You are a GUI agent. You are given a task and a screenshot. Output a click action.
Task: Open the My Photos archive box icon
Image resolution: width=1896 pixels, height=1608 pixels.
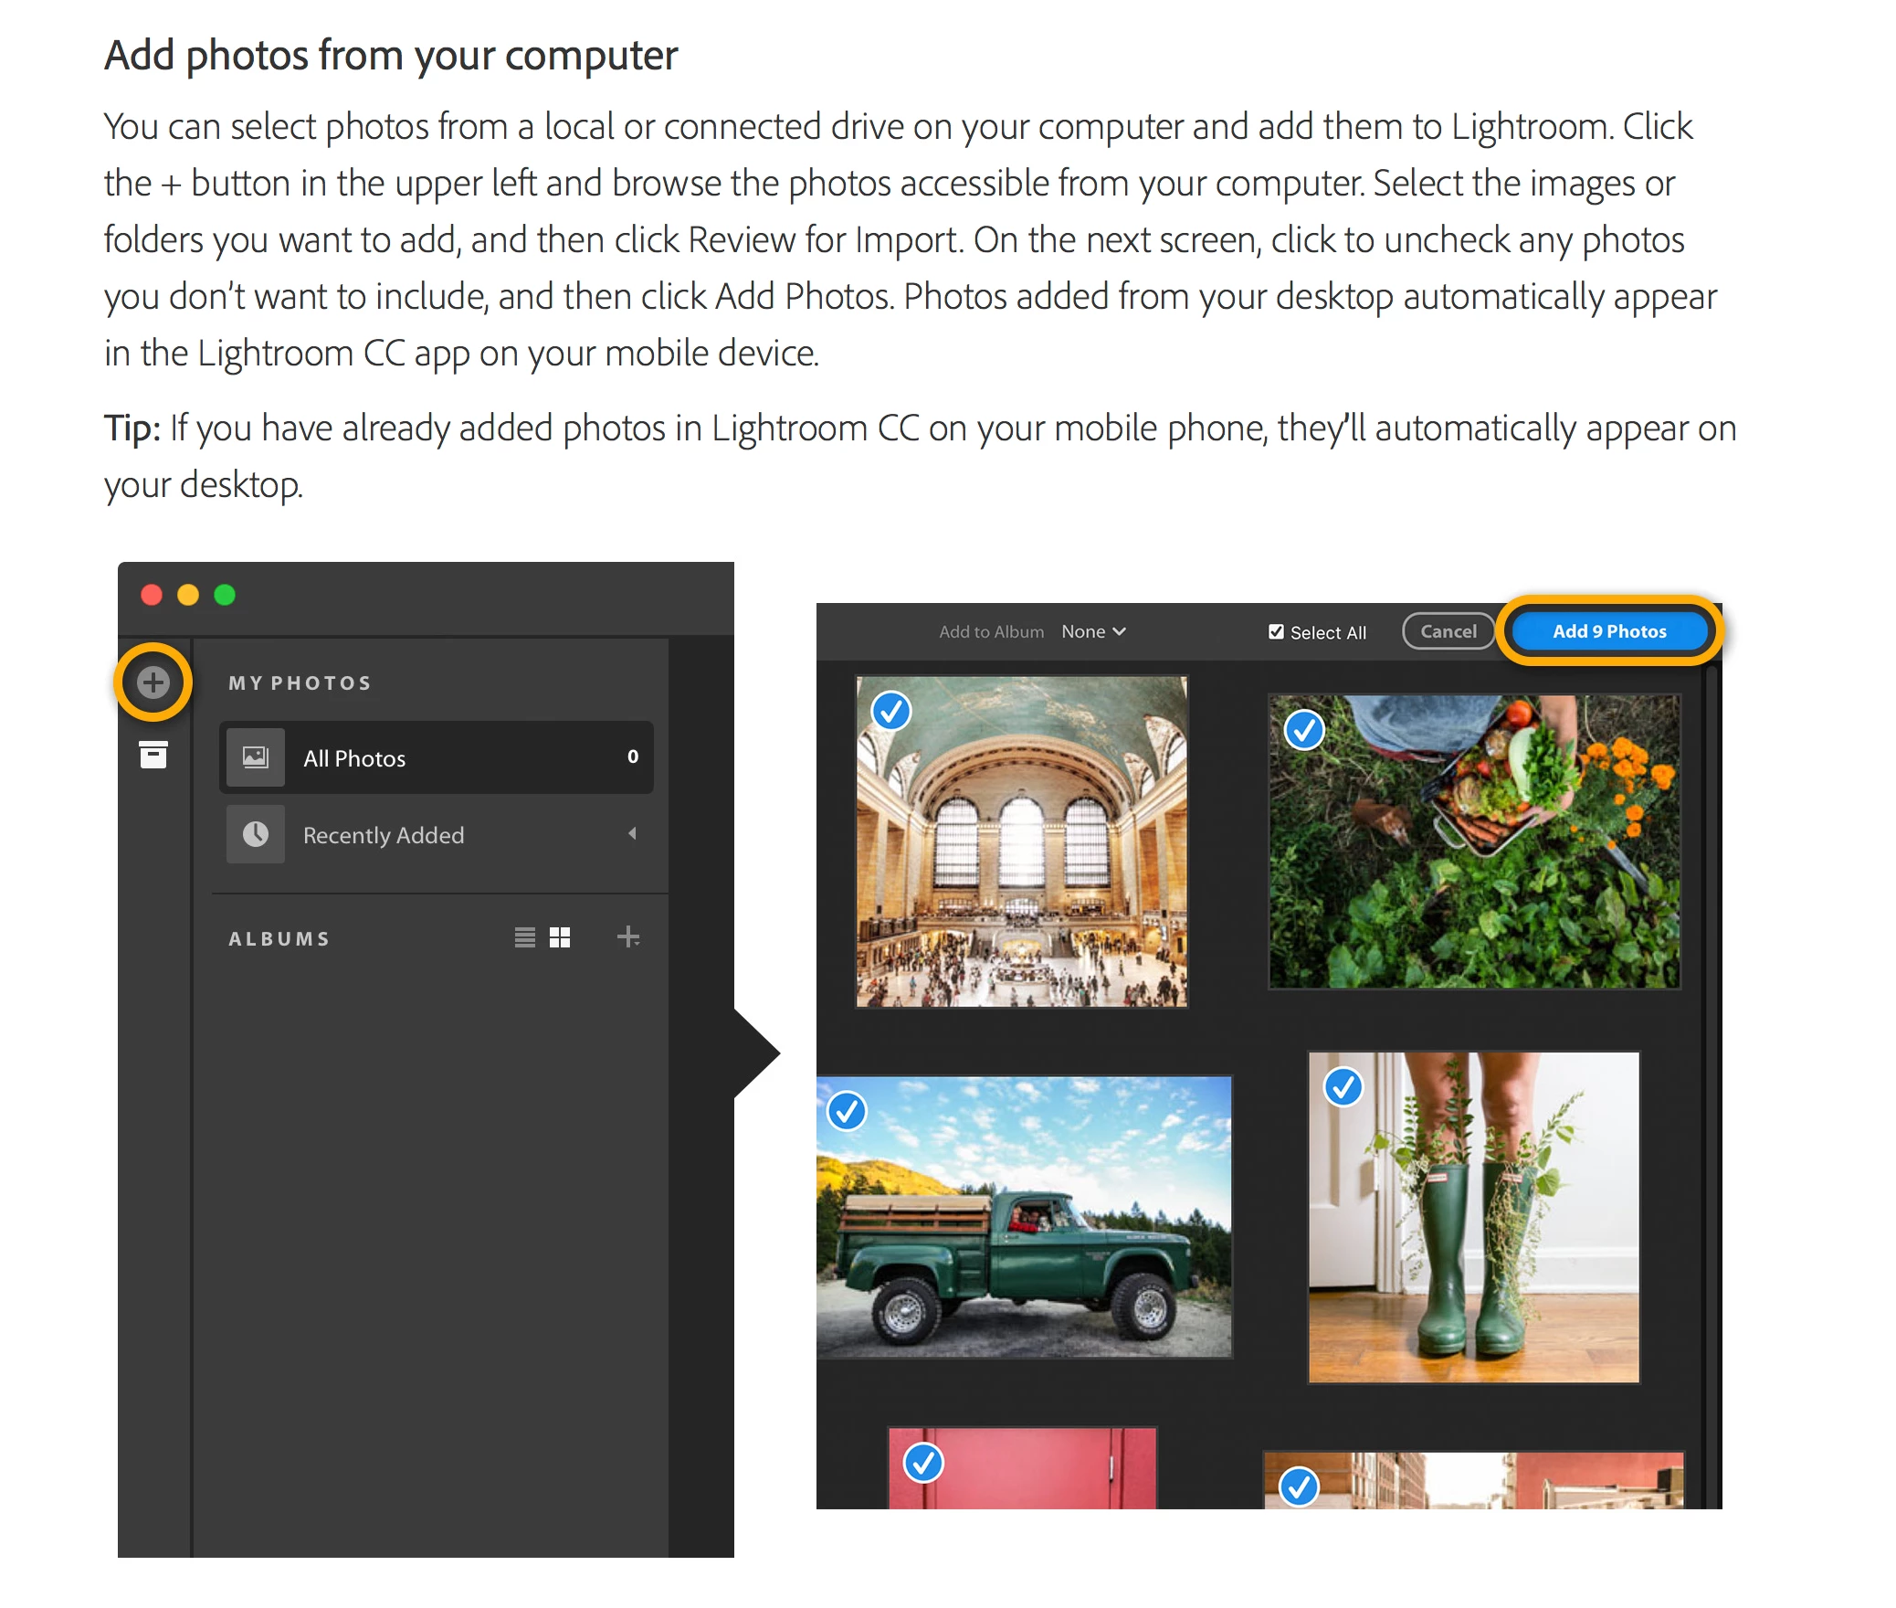click(153, 755)
